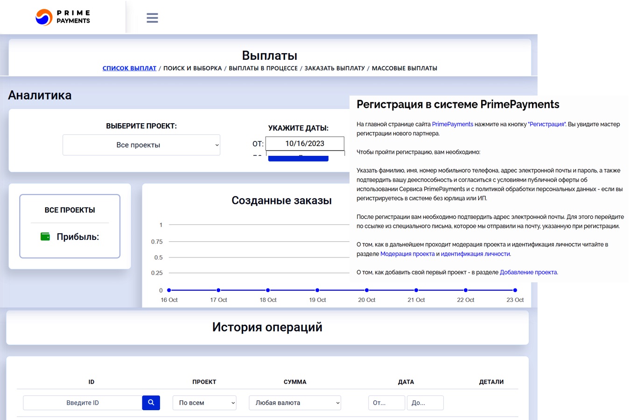Click the 16 Oct chart data point

pyautogui.click(x=169, y=290)
